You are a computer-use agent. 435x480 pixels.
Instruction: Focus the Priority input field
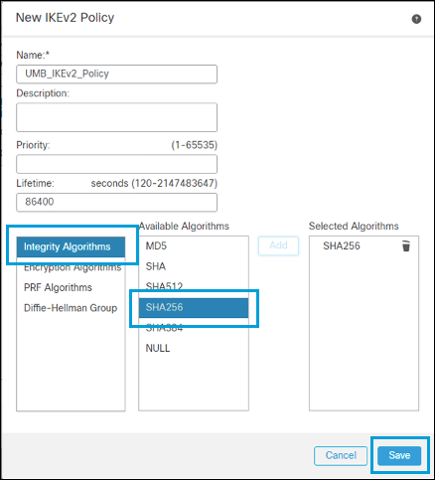(x=116, y=164)
